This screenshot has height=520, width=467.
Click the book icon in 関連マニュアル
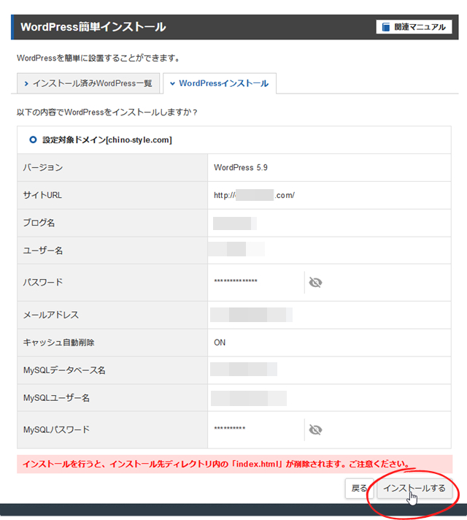(x=386, y=27)
